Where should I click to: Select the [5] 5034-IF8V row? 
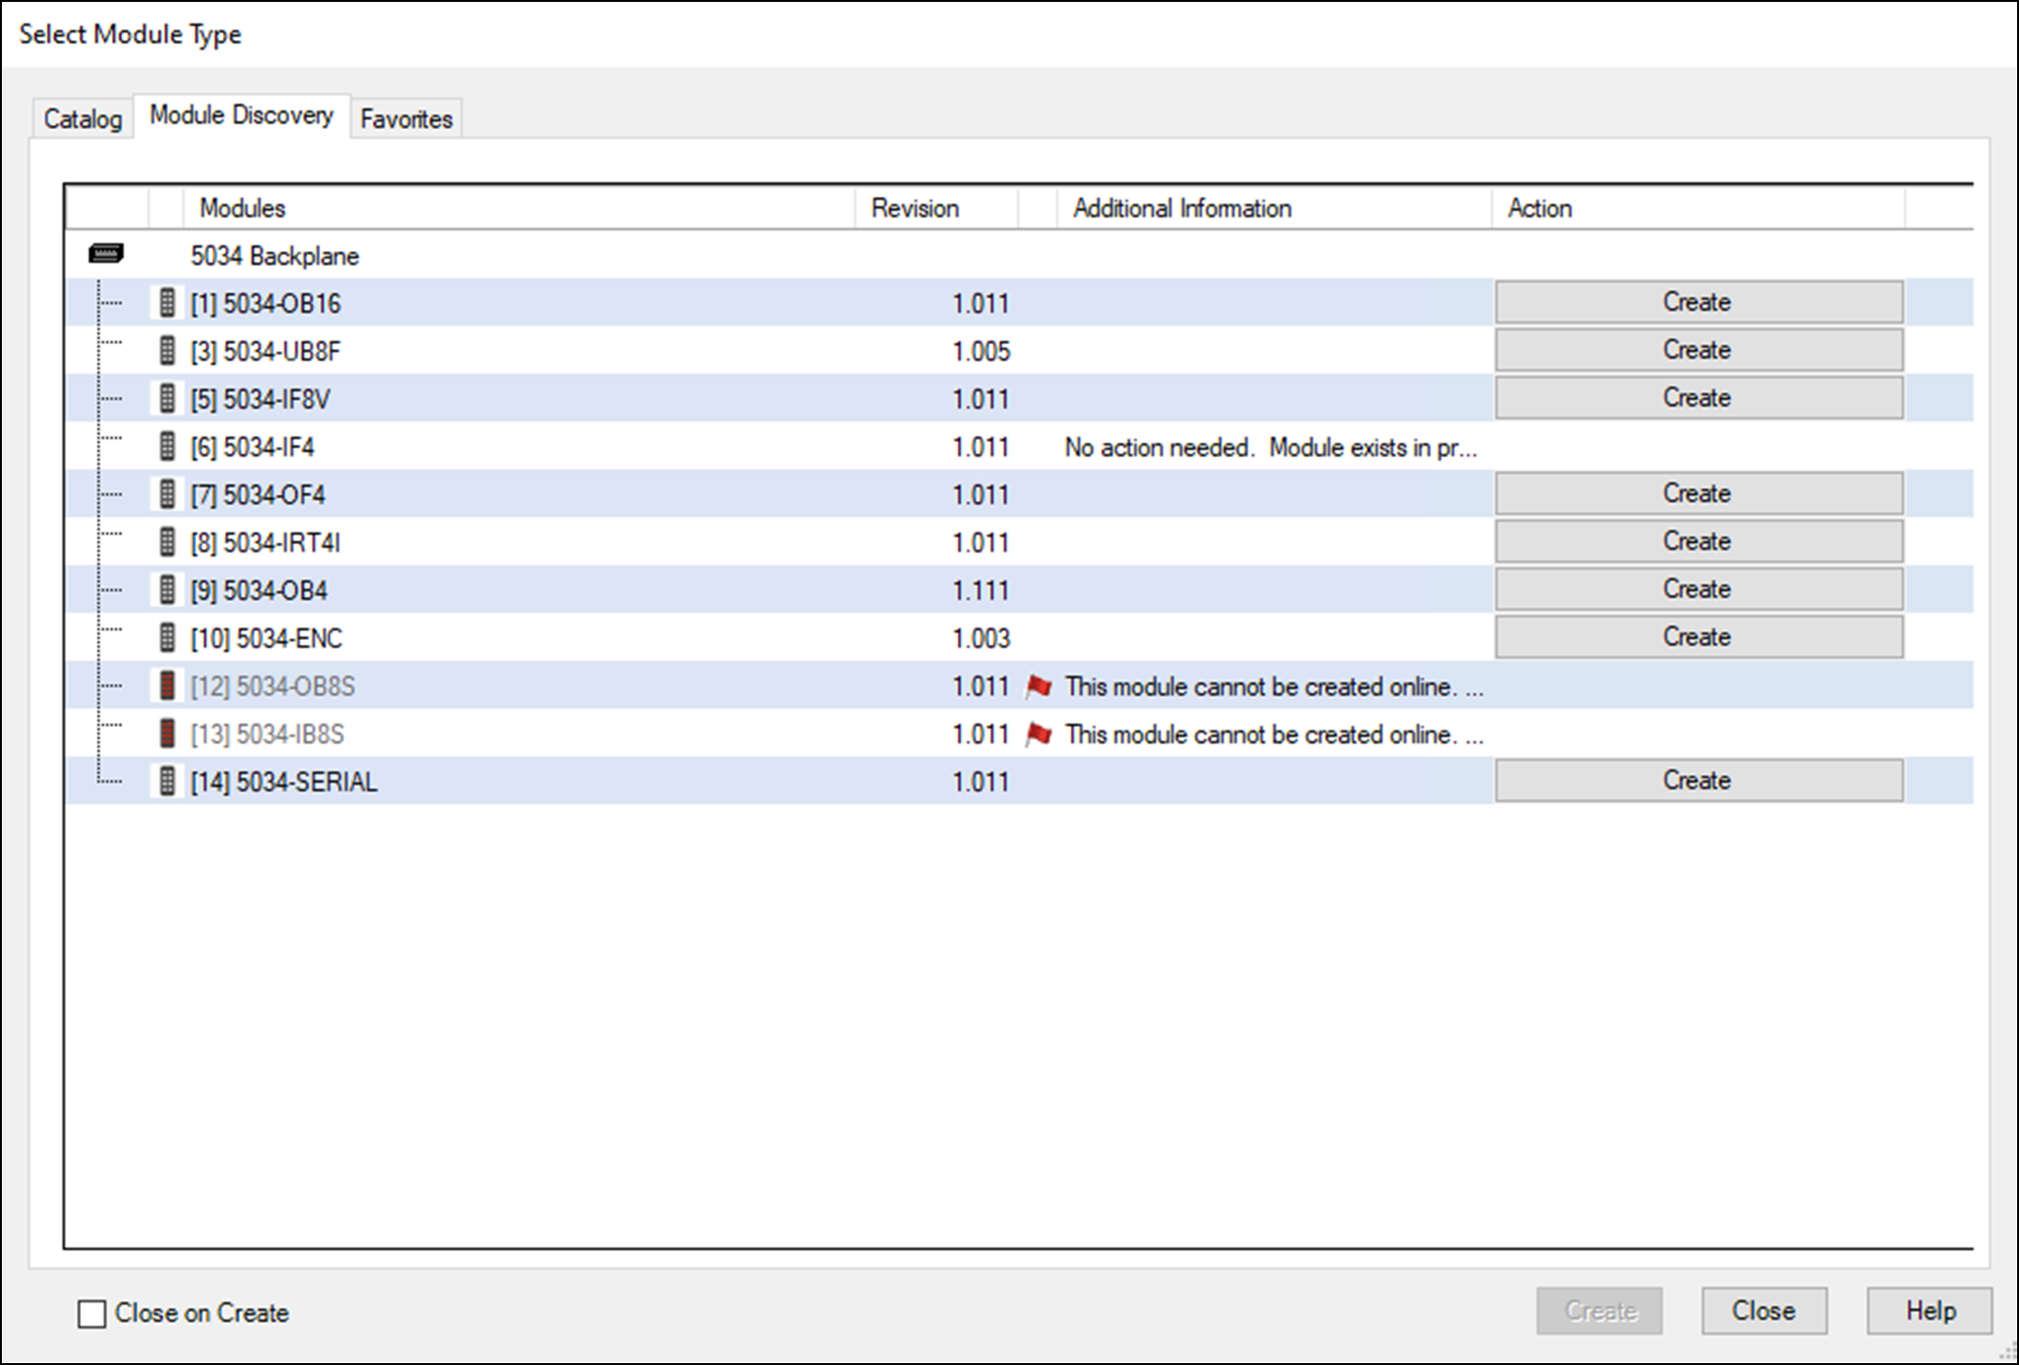pos(1020,398)
